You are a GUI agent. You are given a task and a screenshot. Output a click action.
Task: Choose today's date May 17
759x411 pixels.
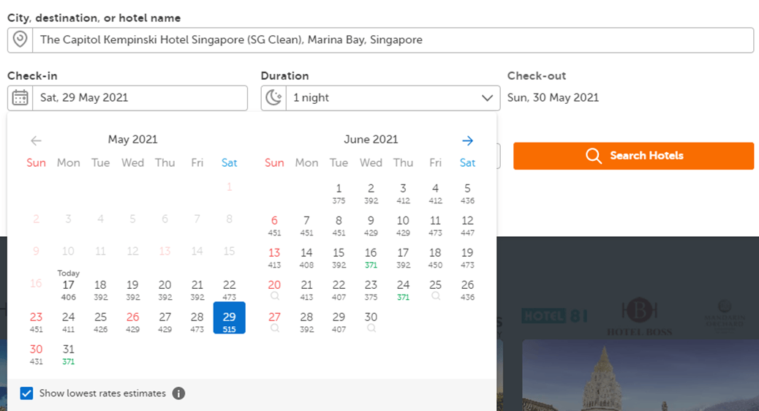click(68, 288)
